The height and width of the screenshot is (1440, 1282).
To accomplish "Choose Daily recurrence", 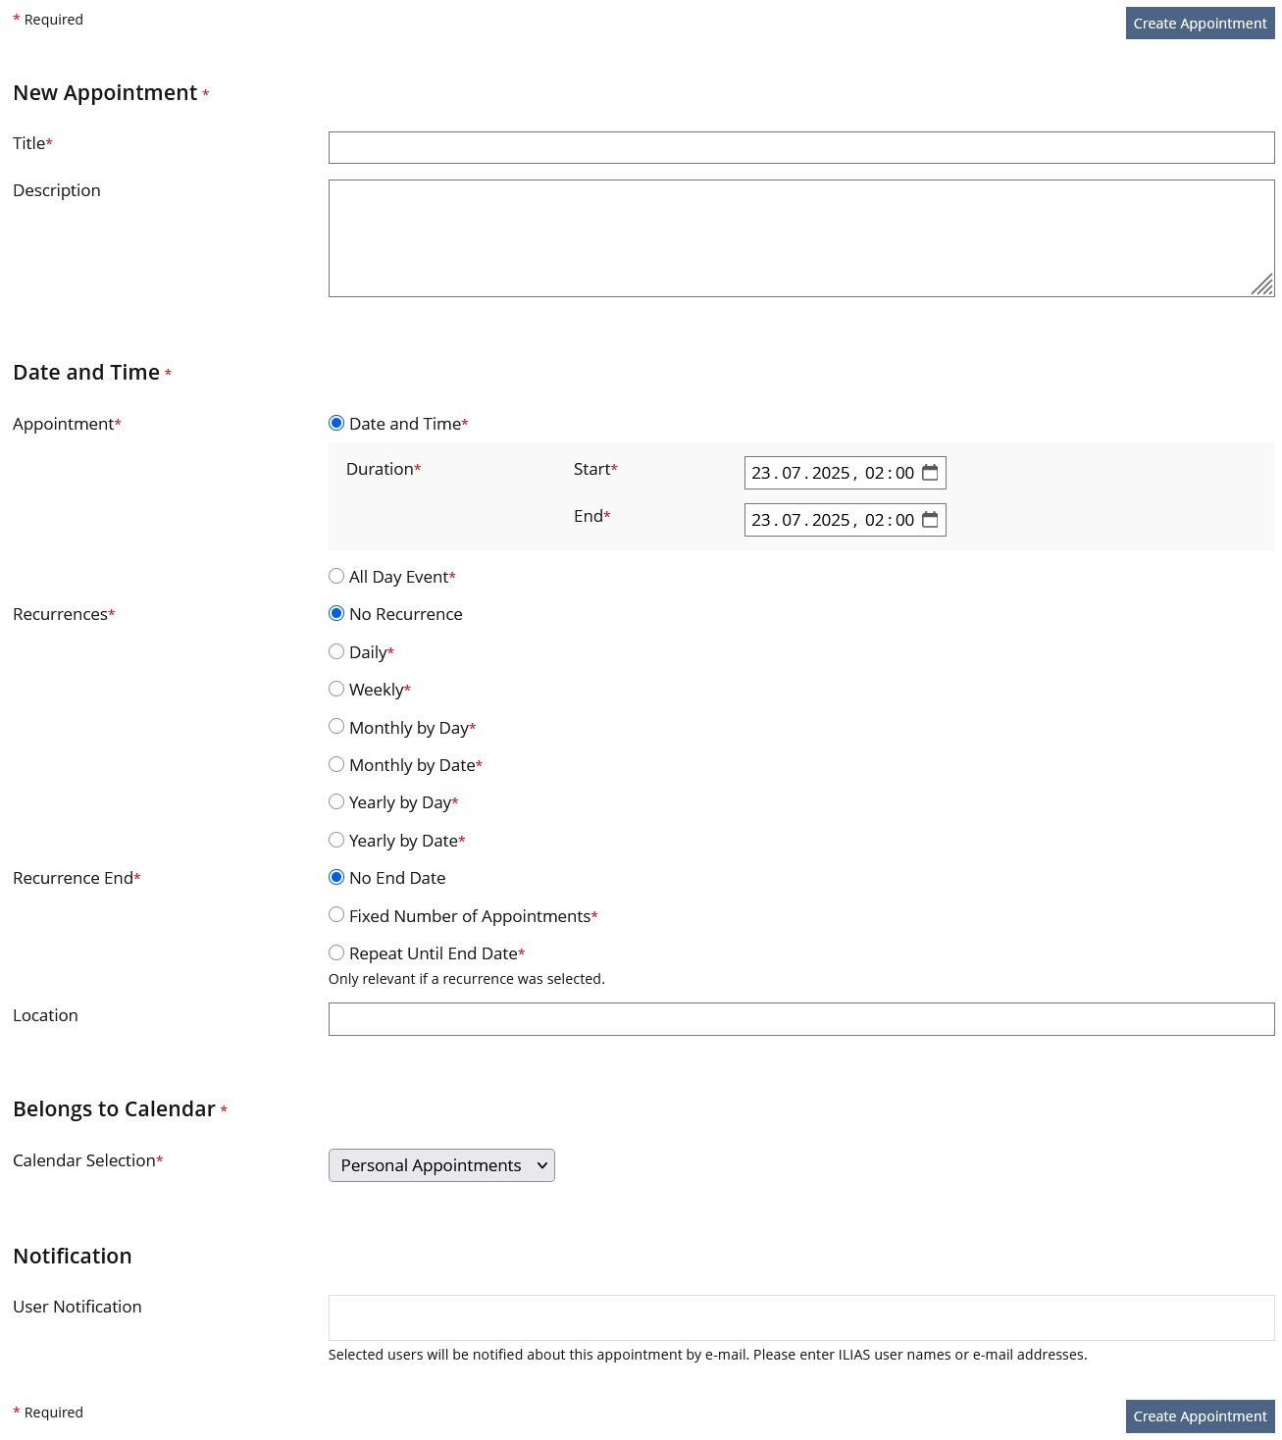I will point(336,652).
